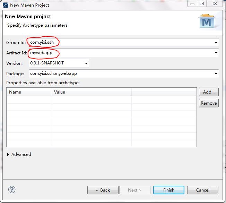The height and width of the screenshot is (203, 226).
Task: Click into the Artifact Id field mywebapp
Action: coord(121,53)
